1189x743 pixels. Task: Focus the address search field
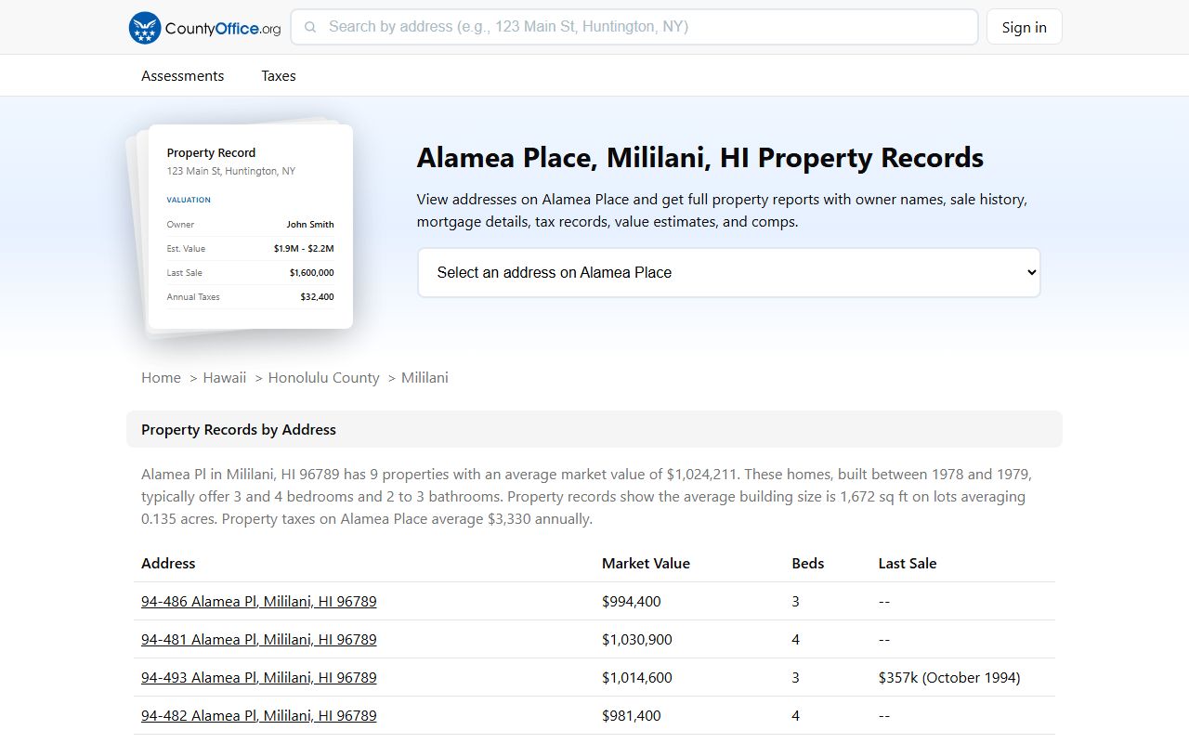point(634,27)
